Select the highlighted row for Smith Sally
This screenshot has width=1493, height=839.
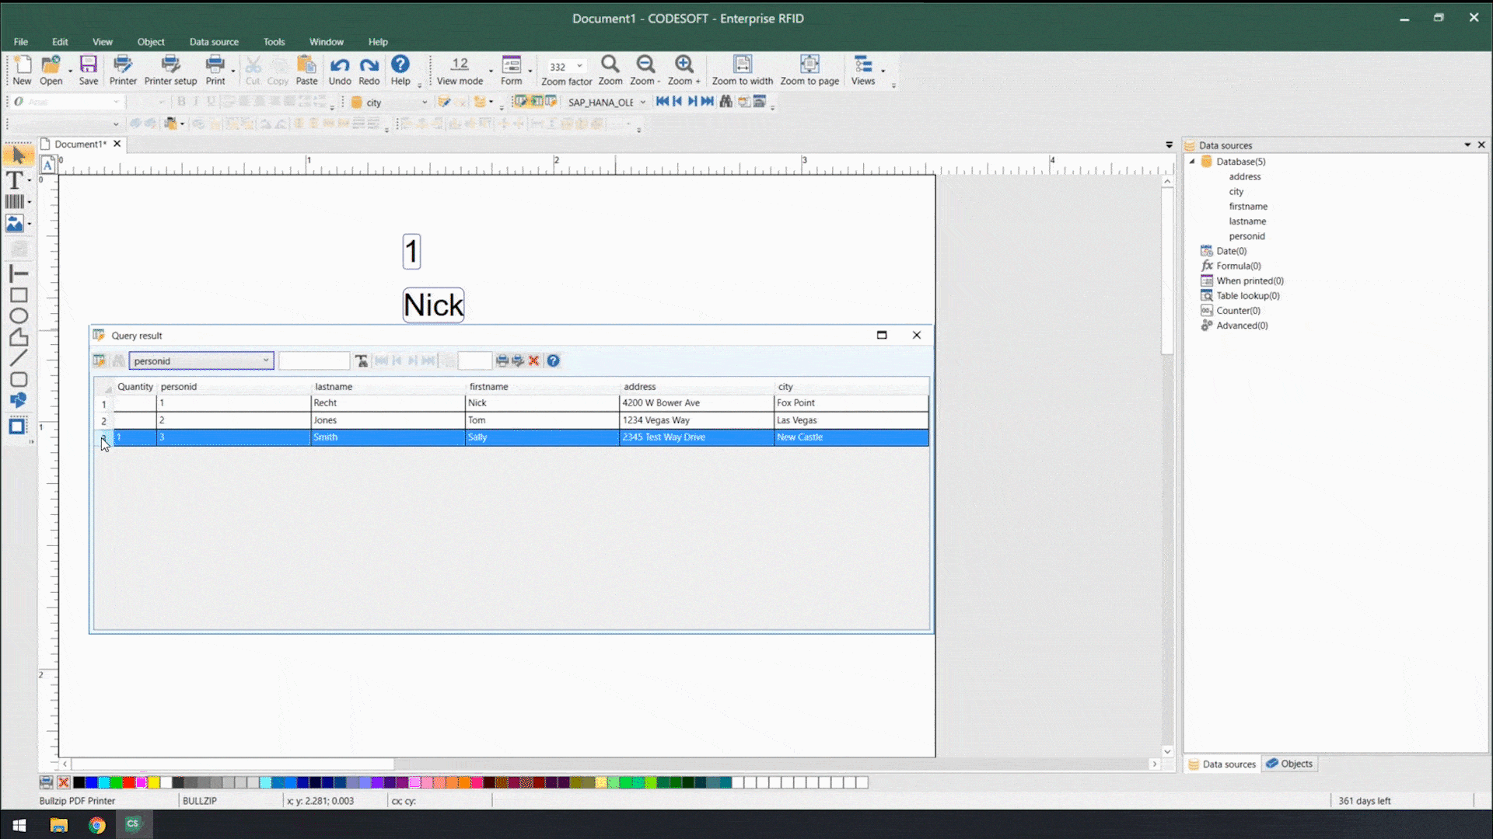(513, 437)
